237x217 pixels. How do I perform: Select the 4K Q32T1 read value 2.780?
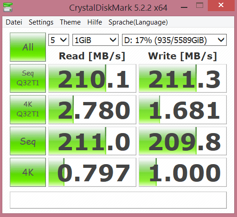pos(92,109)
